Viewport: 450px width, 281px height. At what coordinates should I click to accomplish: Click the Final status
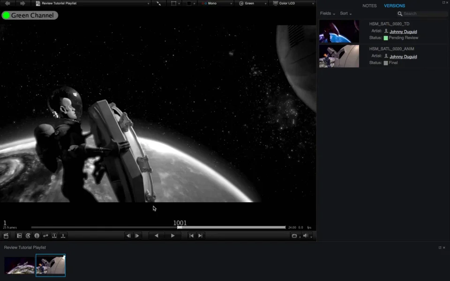393,63
